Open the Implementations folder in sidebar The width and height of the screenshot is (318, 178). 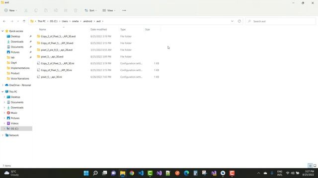tap(20, 68)
